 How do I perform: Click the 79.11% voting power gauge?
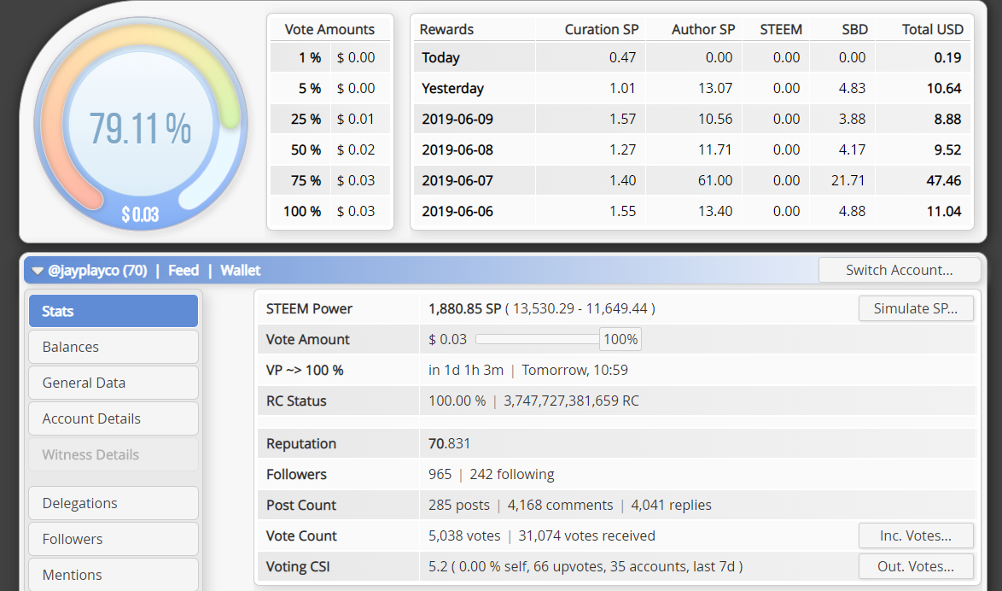141,128
